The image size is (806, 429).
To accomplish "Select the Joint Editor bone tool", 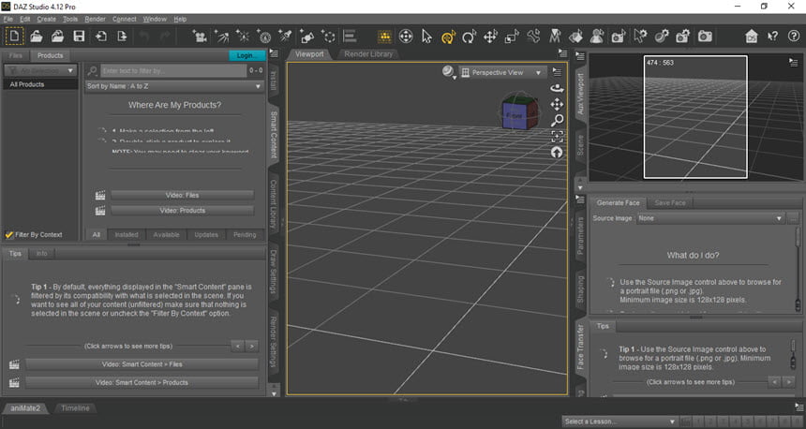I will 533,37.
